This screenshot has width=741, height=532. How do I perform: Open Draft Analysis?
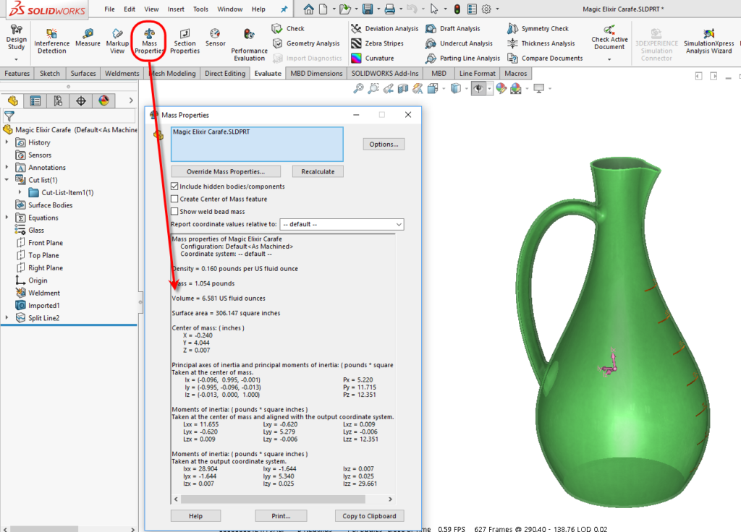tap(453, 28)
